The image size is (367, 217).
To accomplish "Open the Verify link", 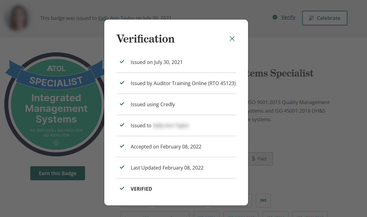I will [288, 17].
